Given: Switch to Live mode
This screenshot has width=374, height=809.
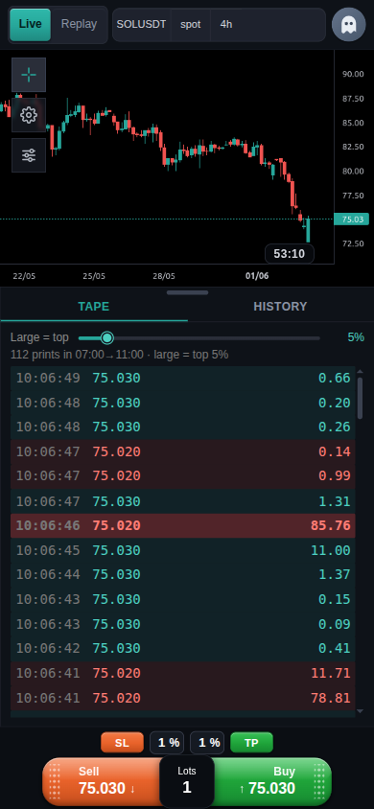Looking at the screenshot, I should pos(30,24).
